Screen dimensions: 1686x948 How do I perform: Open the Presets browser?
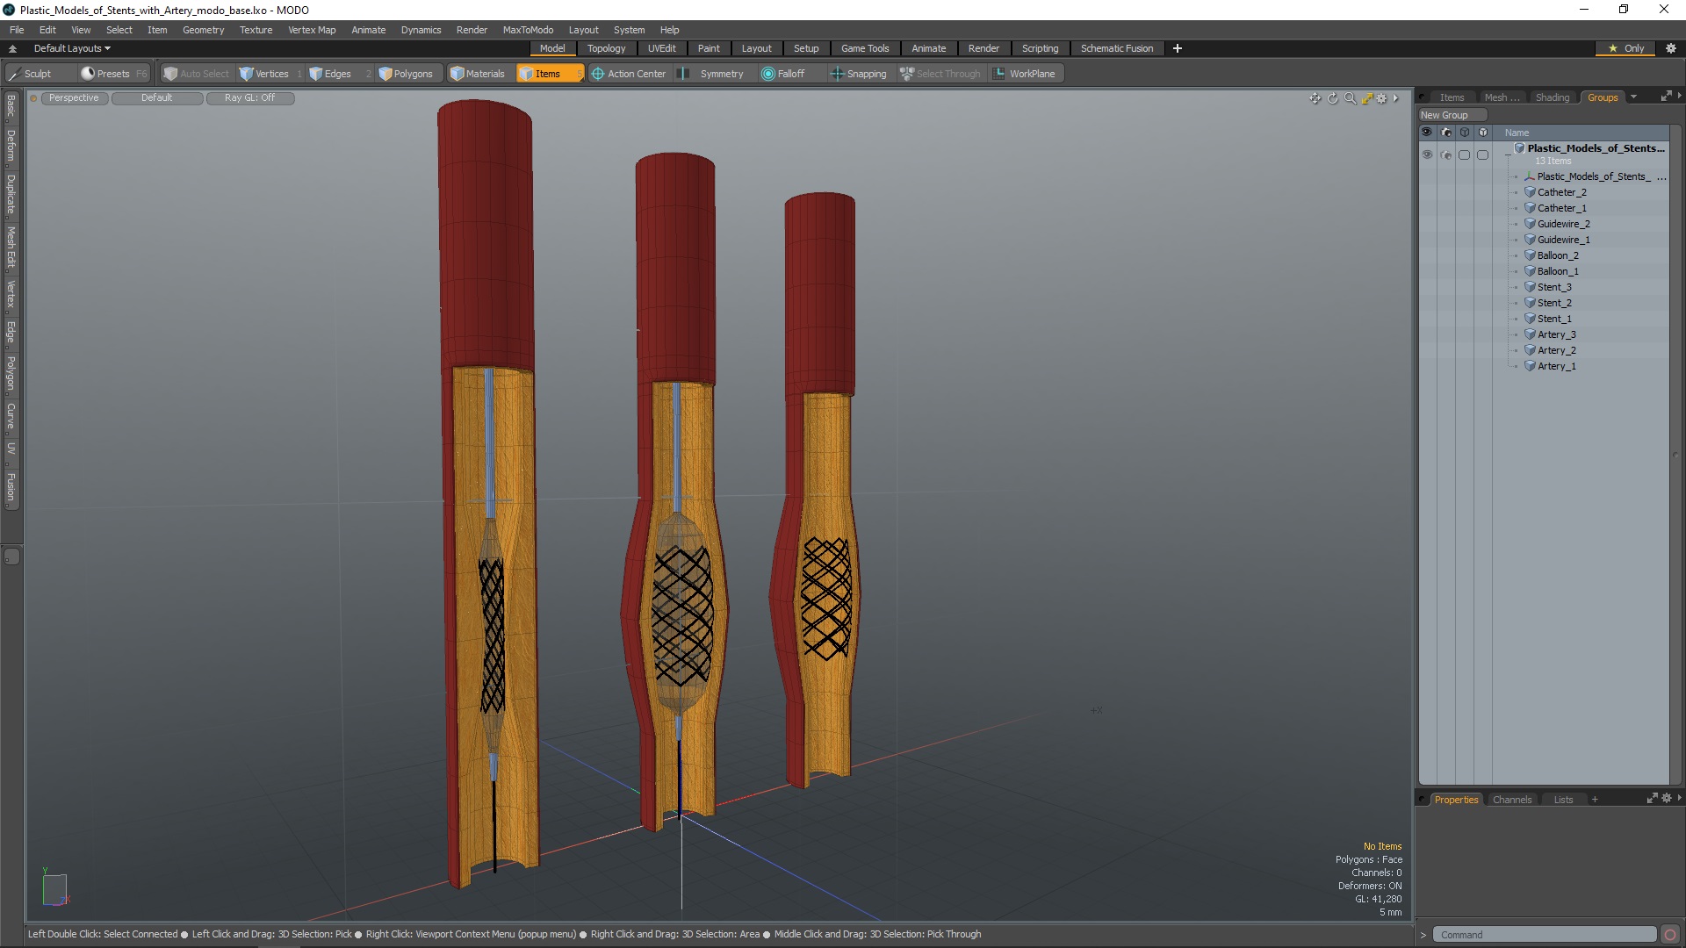112,74
